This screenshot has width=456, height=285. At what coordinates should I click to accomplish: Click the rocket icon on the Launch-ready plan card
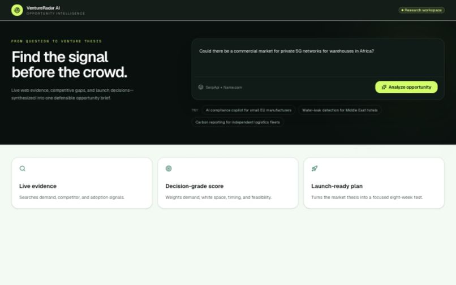(315, 169)
